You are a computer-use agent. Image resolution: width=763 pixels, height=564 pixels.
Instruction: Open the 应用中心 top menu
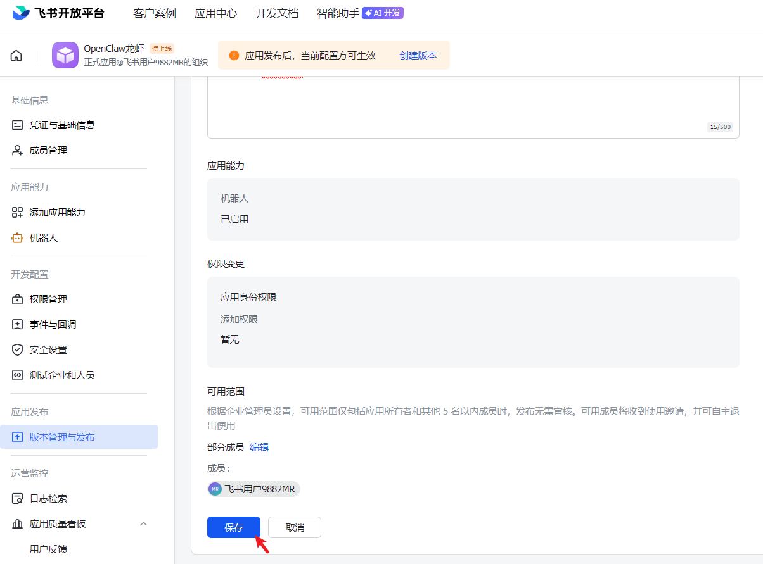coord(215,13)
